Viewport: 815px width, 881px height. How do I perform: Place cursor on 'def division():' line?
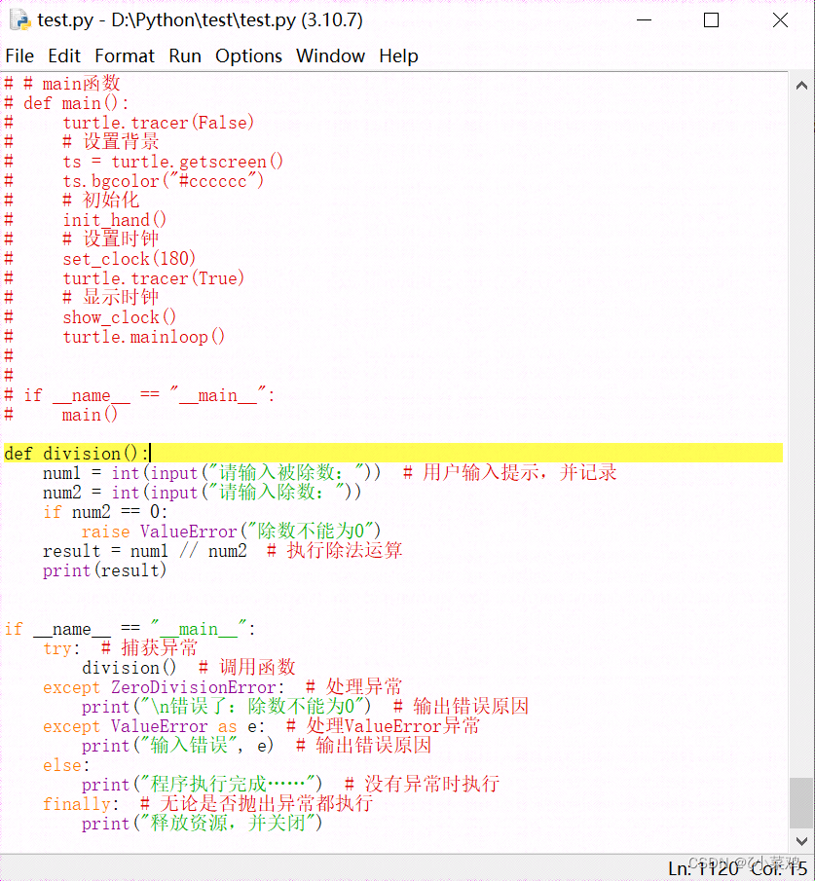pos(392,453)
